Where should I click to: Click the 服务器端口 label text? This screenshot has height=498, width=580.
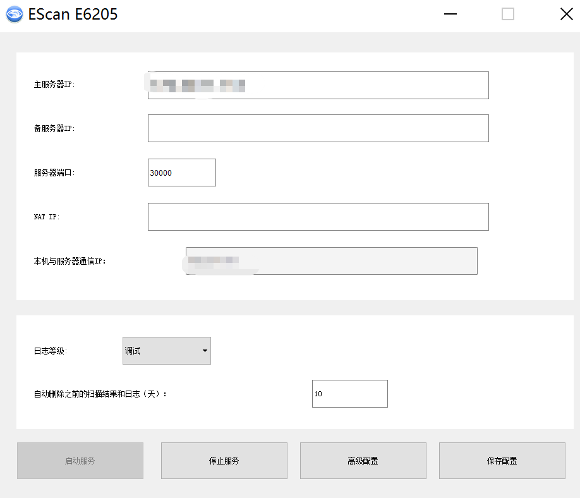pos(54,173)
